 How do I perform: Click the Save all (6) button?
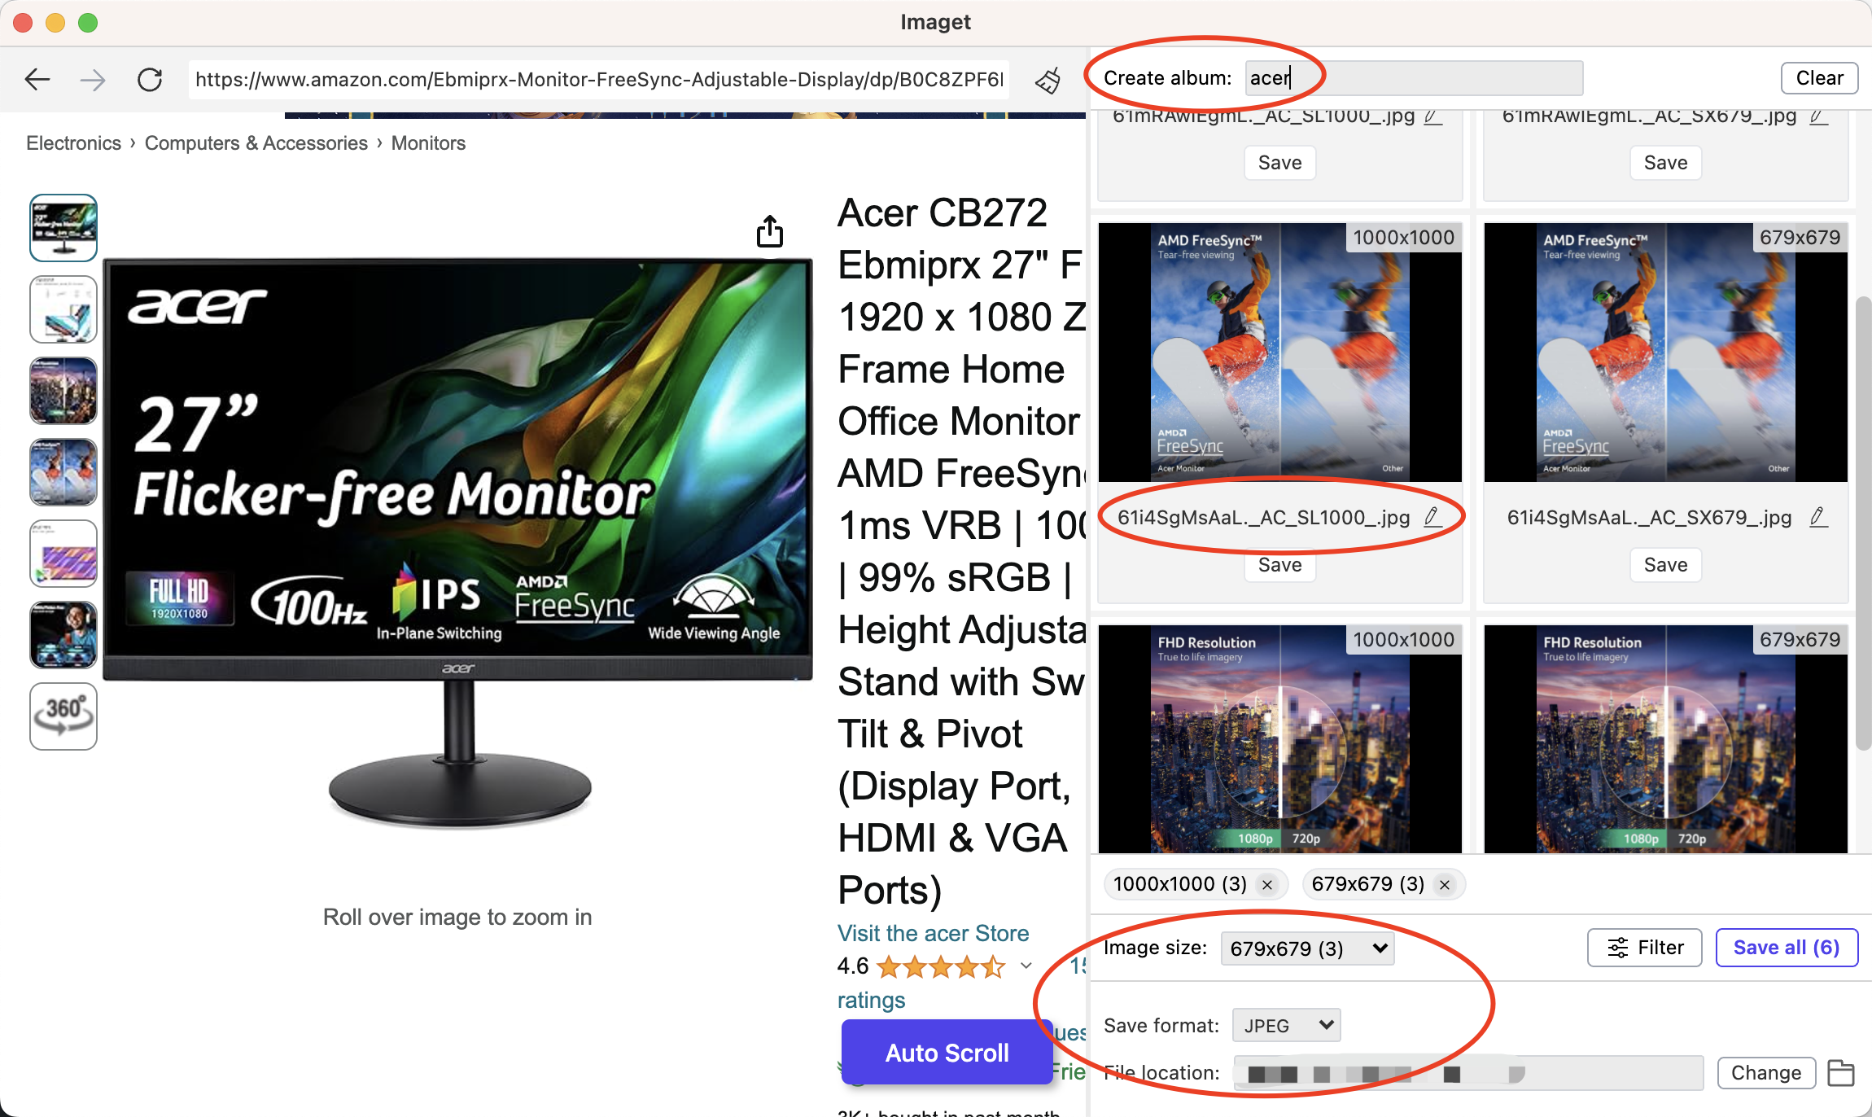1787,947
